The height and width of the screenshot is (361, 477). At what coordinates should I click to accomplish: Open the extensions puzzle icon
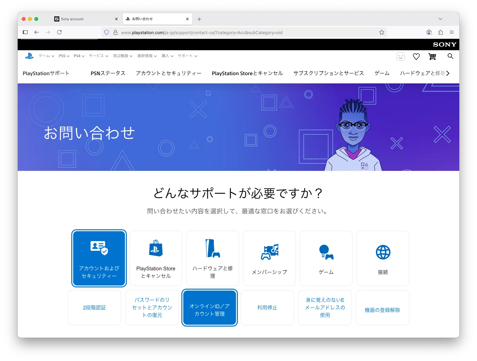[440, 32]
